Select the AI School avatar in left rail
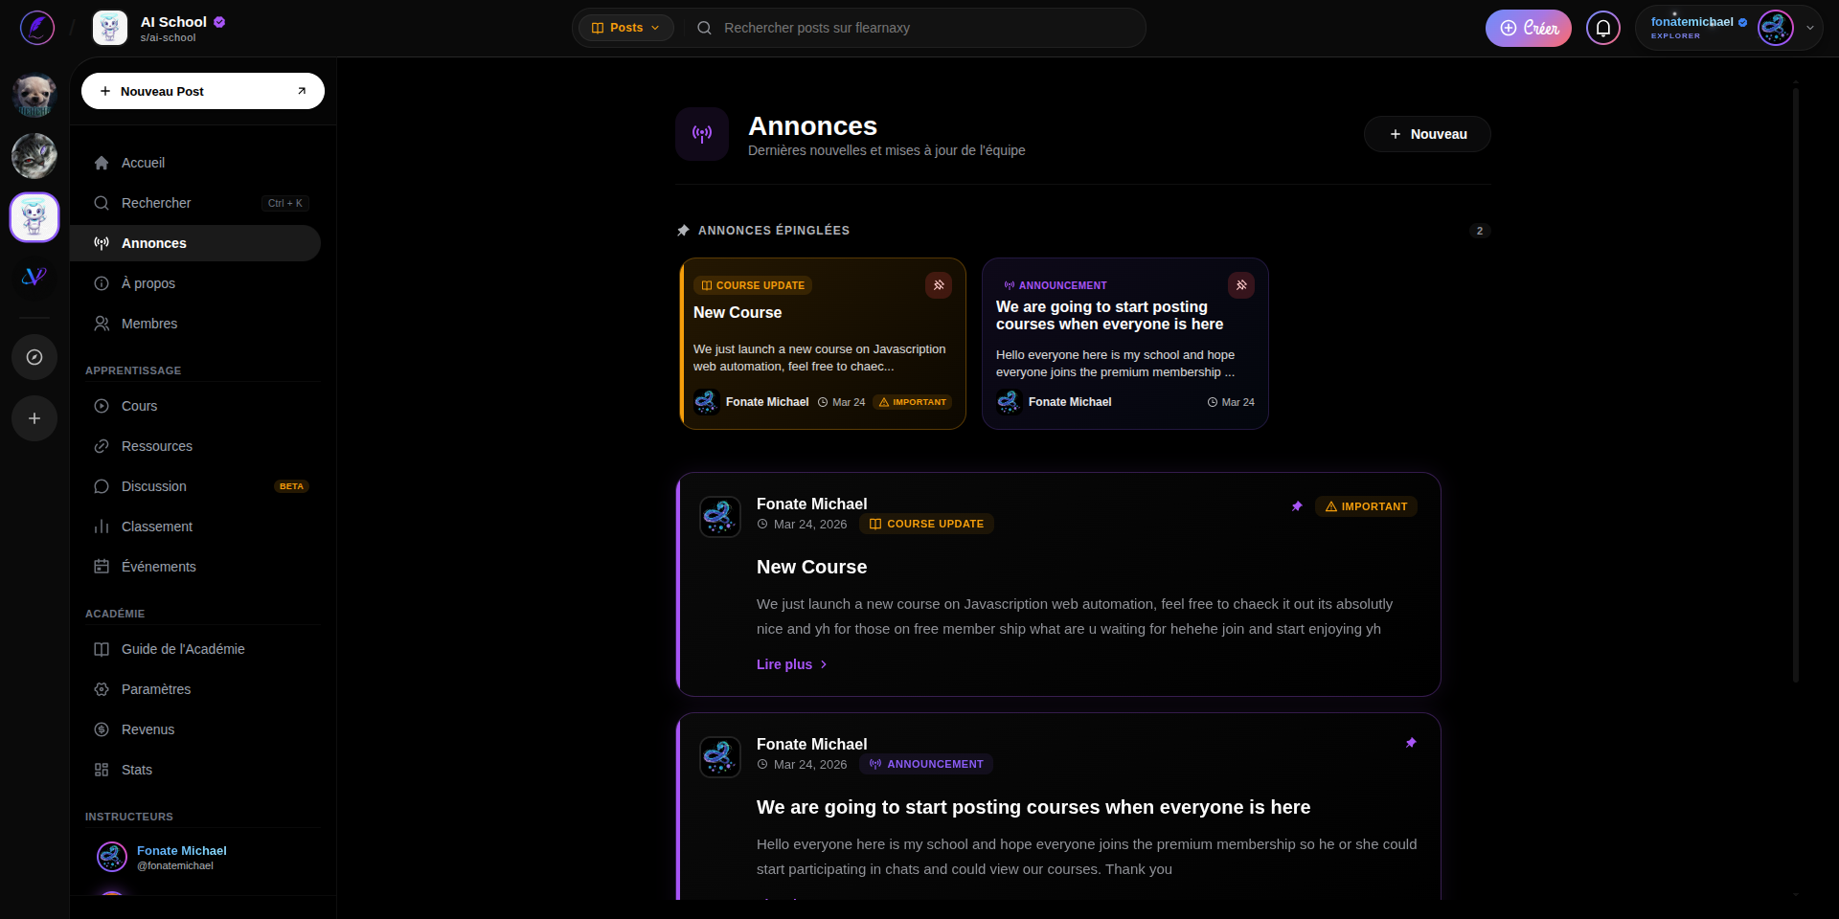Image resolution: width=1839 pixels, height=919 pixels. tap(34, 217)
